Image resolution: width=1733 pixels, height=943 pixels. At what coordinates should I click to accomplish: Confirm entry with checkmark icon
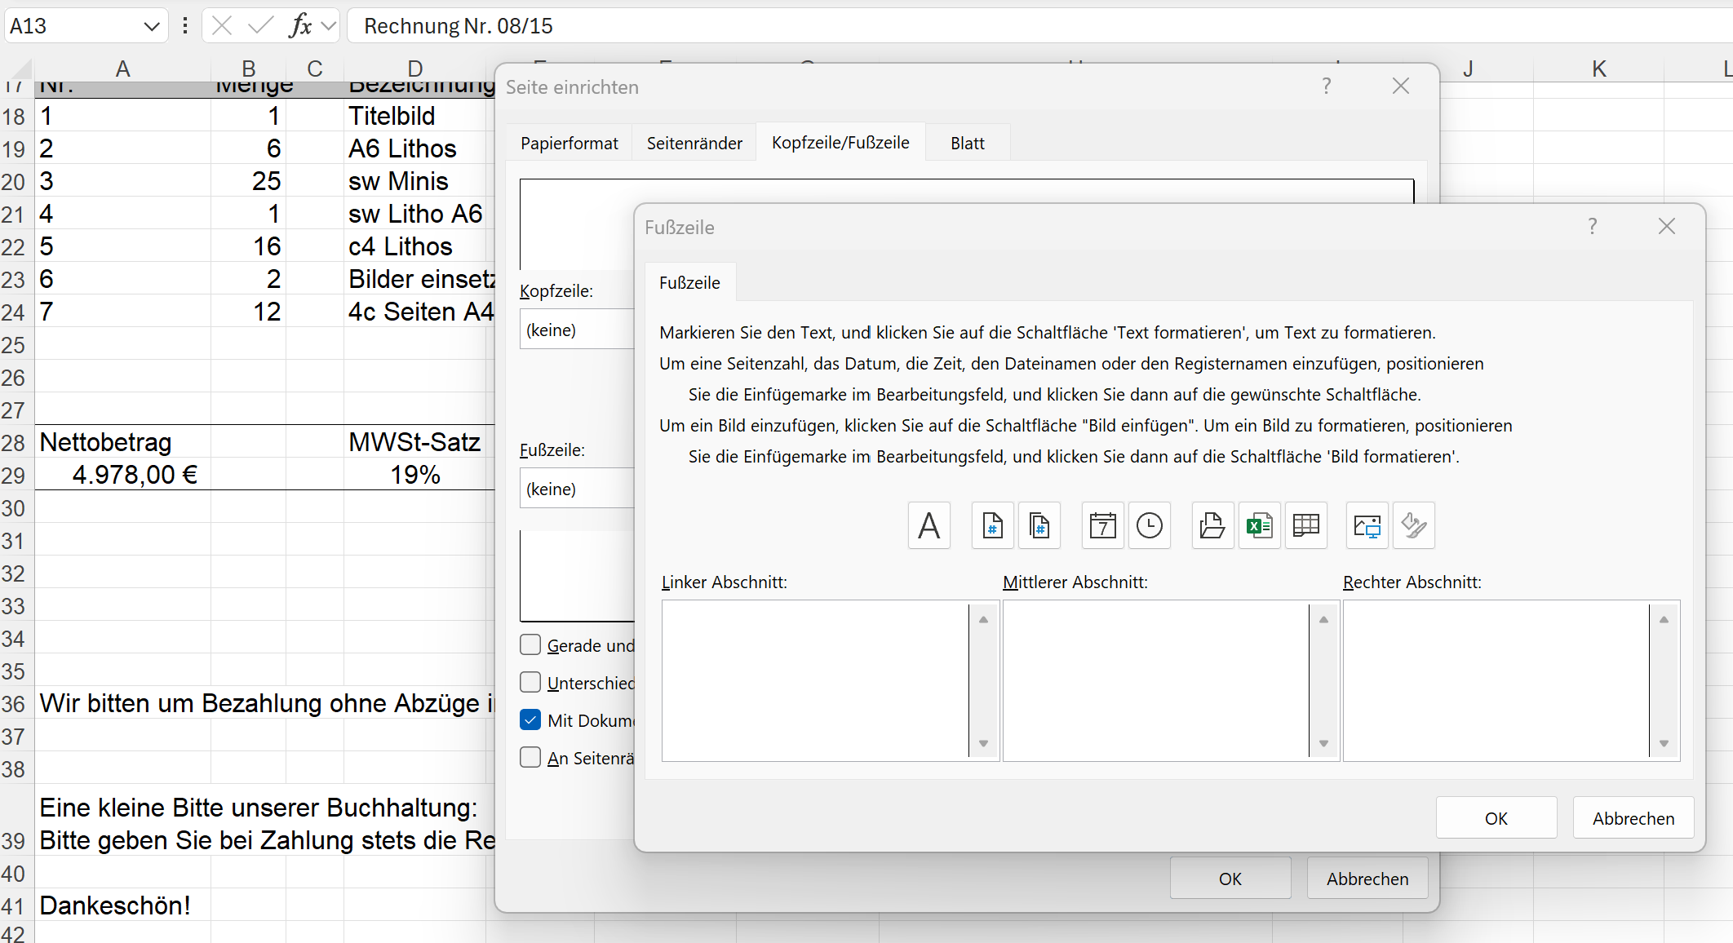pyautogui.click(x=260, y=26)
